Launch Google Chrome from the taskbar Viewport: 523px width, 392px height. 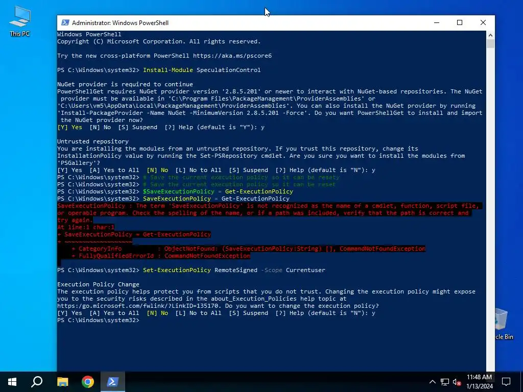click(88, 382)
